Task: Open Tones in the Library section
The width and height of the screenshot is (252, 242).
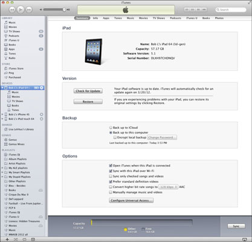Action: (x=12, y=54)
